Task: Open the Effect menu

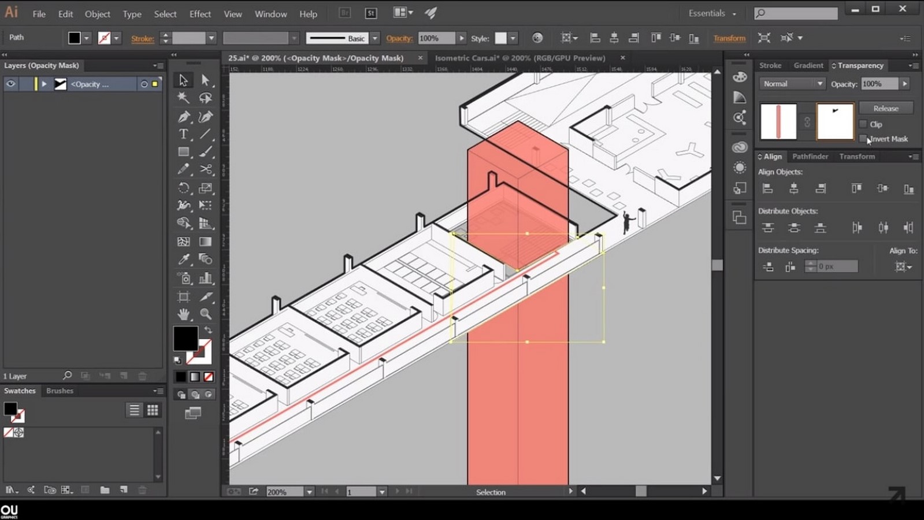Action: tap(200, 14)
